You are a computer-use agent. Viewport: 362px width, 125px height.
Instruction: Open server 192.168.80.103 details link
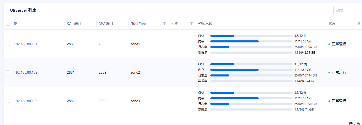click(26, 101)
